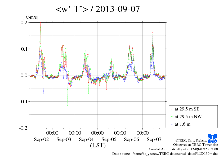The width and height of the screenshot is (223, 158).
Task: Click y-axis label '-0.2'
Action: [x=23, y=128]
